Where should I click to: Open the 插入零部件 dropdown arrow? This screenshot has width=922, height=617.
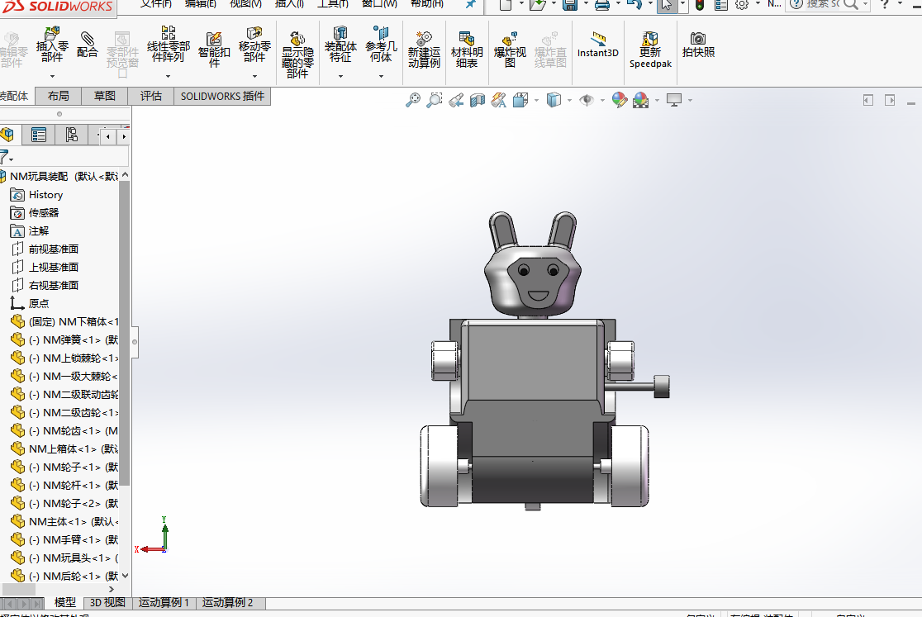52,76
